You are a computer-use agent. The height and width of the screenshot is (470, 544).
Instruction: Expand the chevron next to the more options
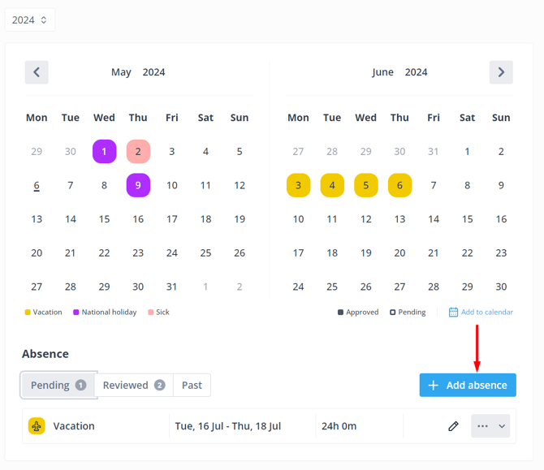tap(502, 426)
